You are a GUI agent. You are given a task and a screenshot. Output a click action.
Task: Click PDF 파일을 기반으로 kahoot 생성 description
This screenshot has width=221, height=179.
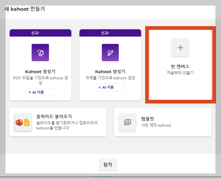point(40,80)
